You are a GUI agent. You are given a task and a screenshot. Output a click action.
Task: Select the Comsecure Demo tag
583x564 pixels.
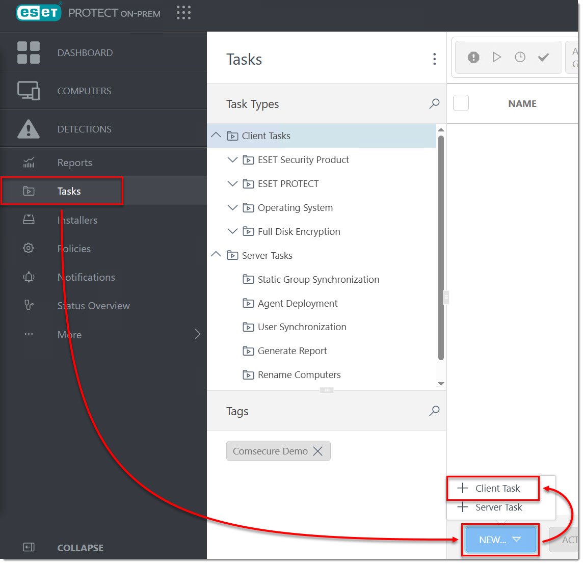point(270,451)
